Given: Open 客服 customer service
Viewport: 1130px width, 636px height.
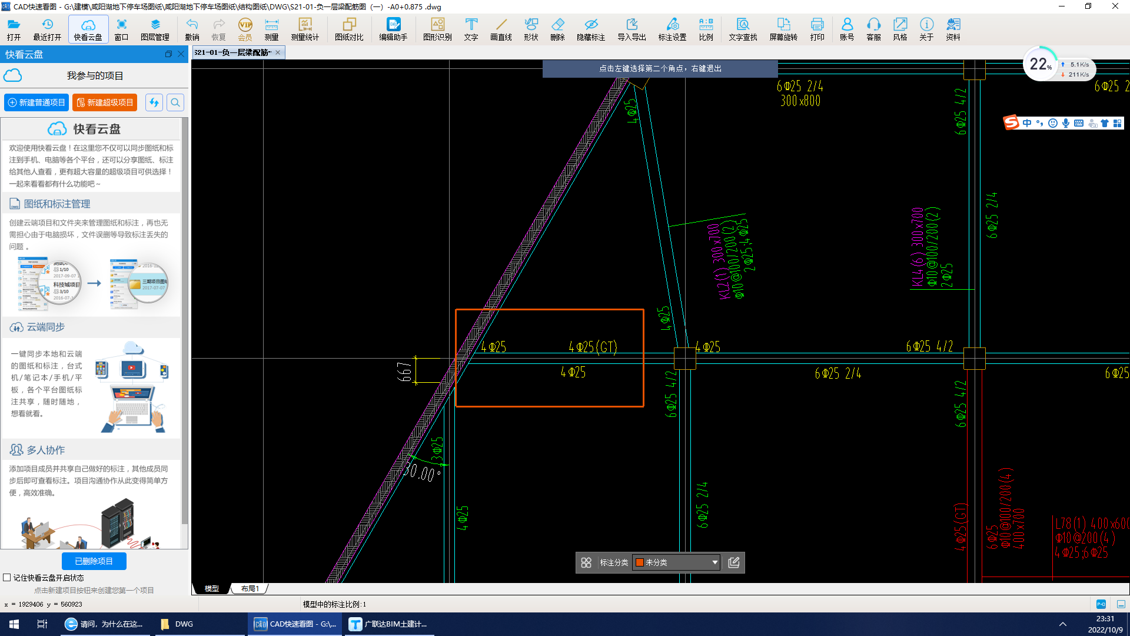Looking at the screenshot, I should (873, 29).
